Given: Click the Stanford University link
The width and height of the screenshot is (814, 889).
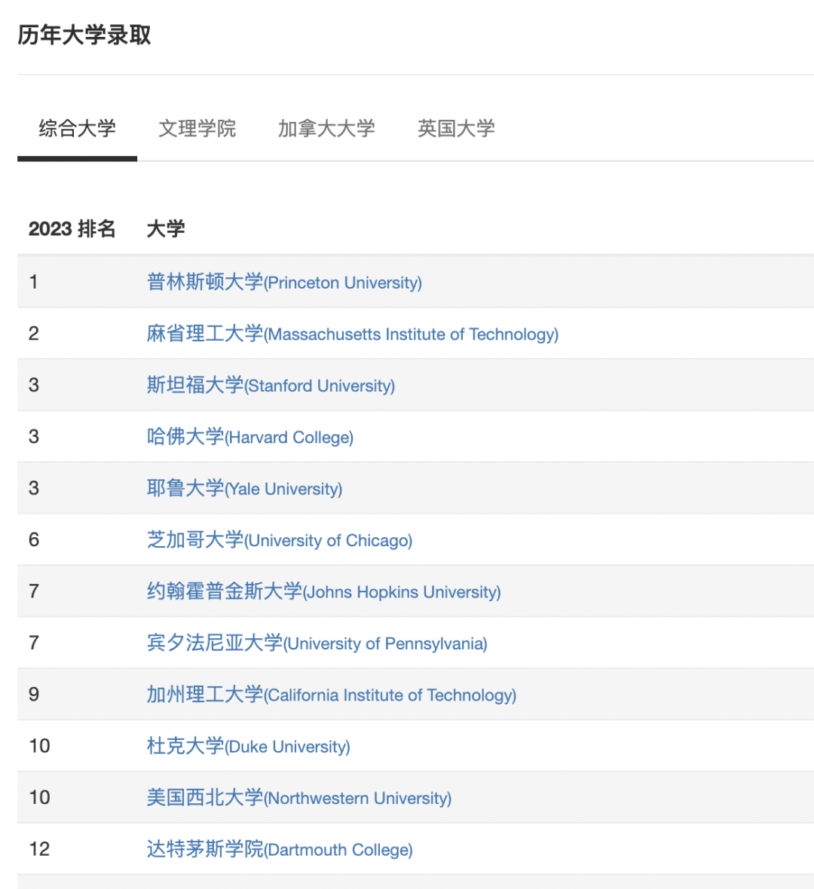Looking at the screenshot, I should pos(271,385).
